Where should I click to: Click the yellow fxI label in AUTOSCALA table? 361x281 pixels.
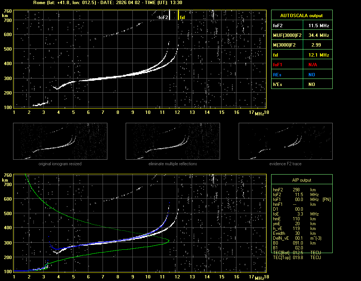coord(276,55)
